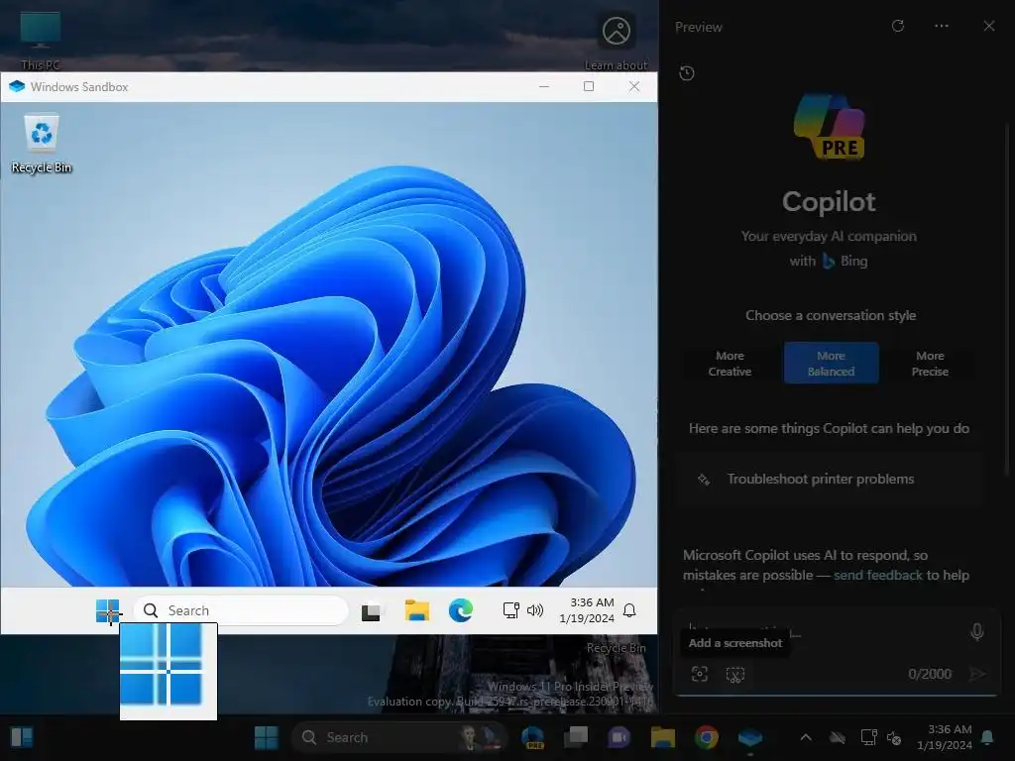The width and height of the screenshot is (1015, 761).
Task: Click the Add an image icon in Copilot
Action: (x=700, y=674)
